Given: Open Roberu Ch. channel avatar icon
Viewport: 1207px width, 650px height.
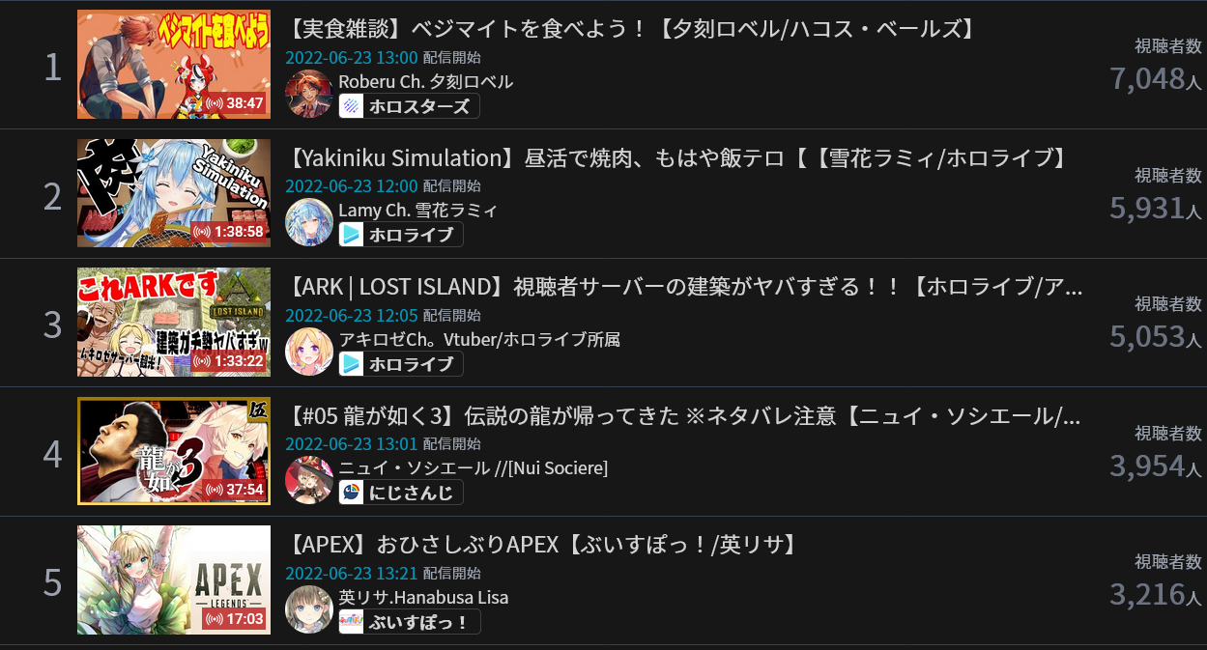Looking at the screenshot, I should 309,94.
